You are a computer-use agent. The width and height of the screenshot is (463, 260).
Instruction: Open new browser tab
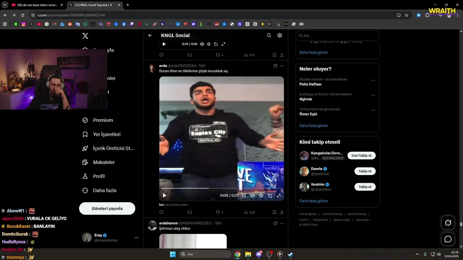[x=128, y=5]
